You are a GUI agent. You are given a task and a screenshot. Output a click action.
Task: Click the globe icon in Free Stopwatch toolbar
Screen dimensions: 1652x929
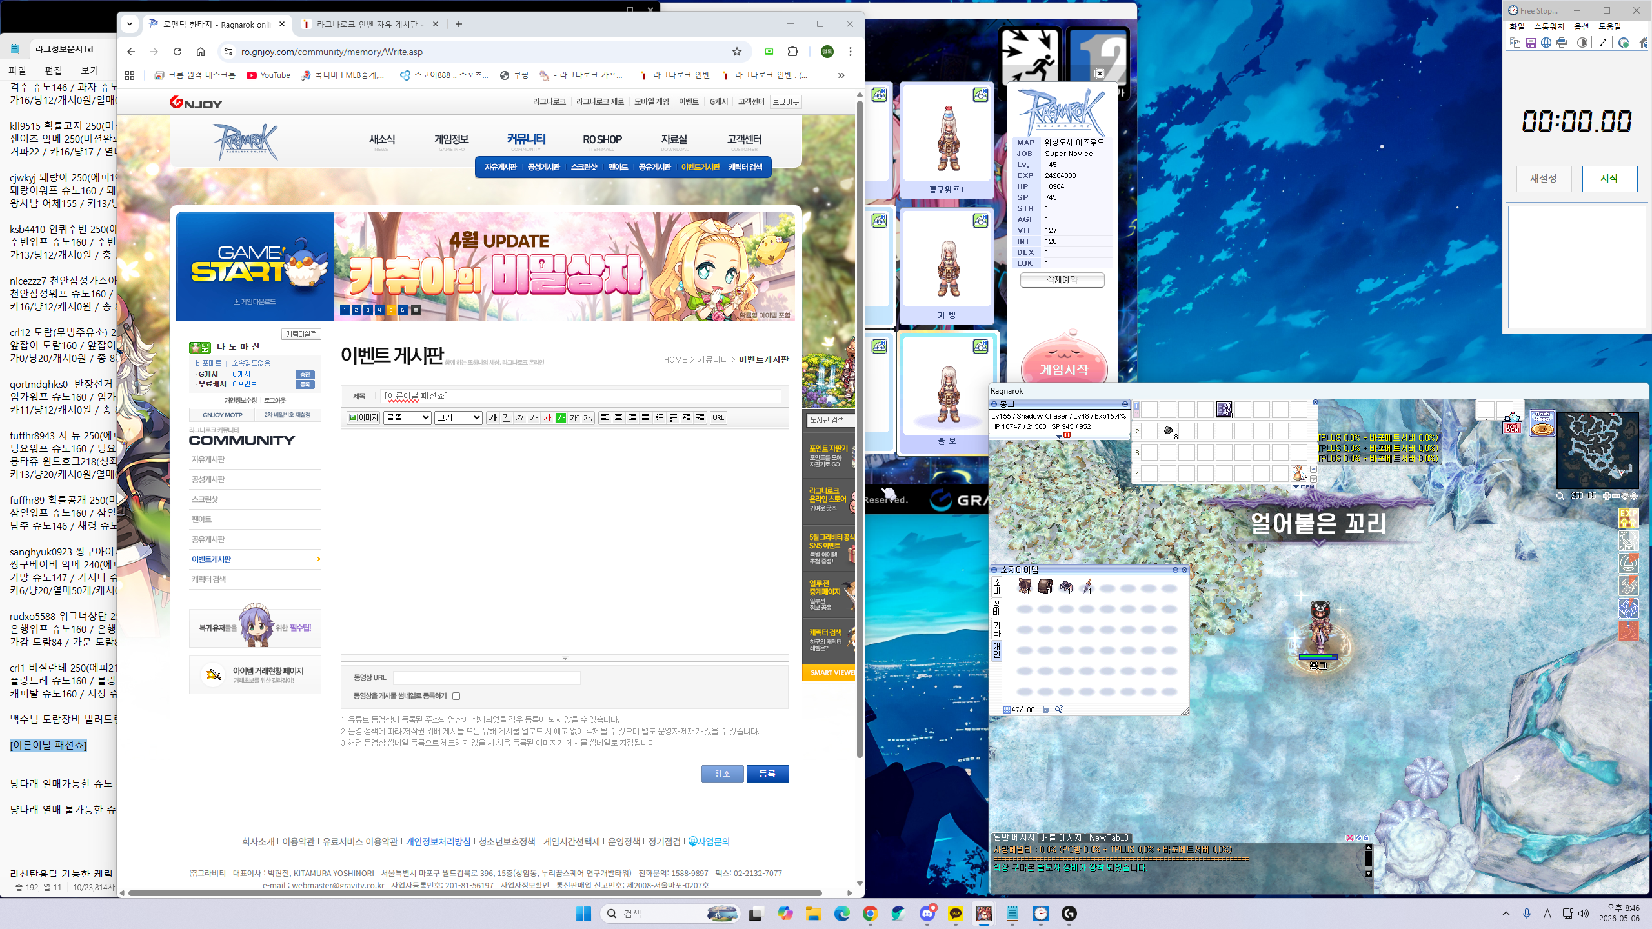point(1546,43)
